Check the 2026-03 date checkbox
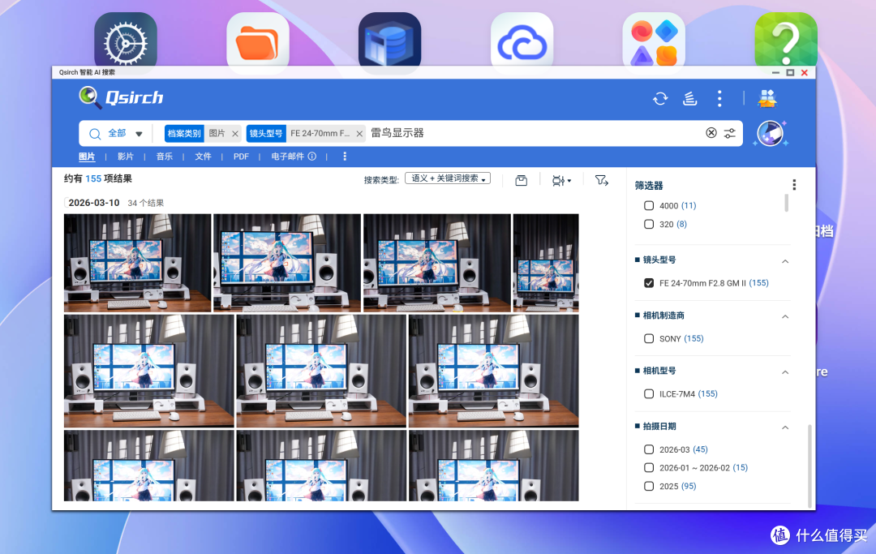This screenshot has width=876, height=554. 649,449
